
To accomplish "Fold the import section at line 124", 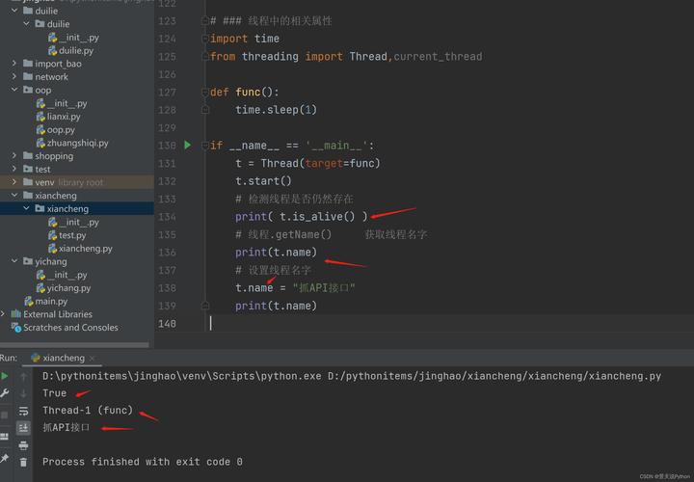I will pyautogui.click(x=205, y=39).
